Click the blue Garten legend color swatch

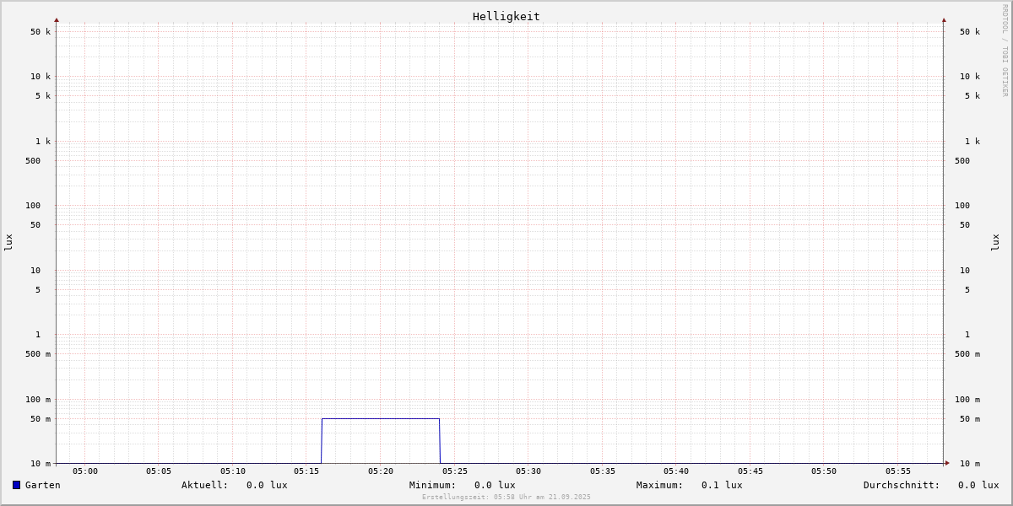click(16, 485)
